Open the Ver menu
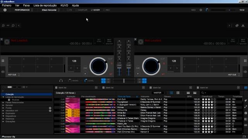The image size is (248, 139). tap(17, 5)
